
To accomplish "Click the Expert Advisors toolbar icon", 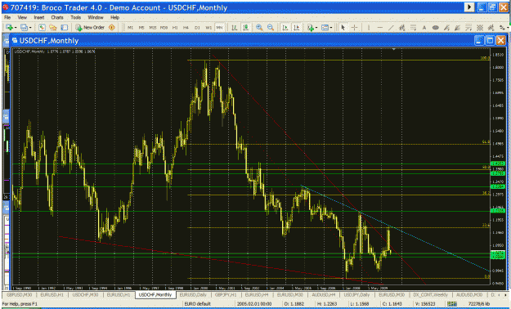I will coord(112,28).
